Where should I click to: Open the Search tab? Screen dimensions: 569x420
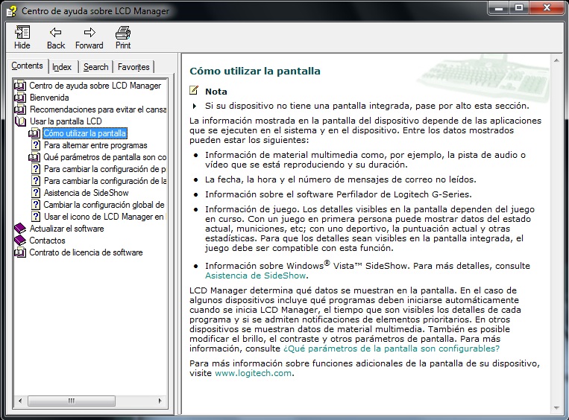pos(95,67)
